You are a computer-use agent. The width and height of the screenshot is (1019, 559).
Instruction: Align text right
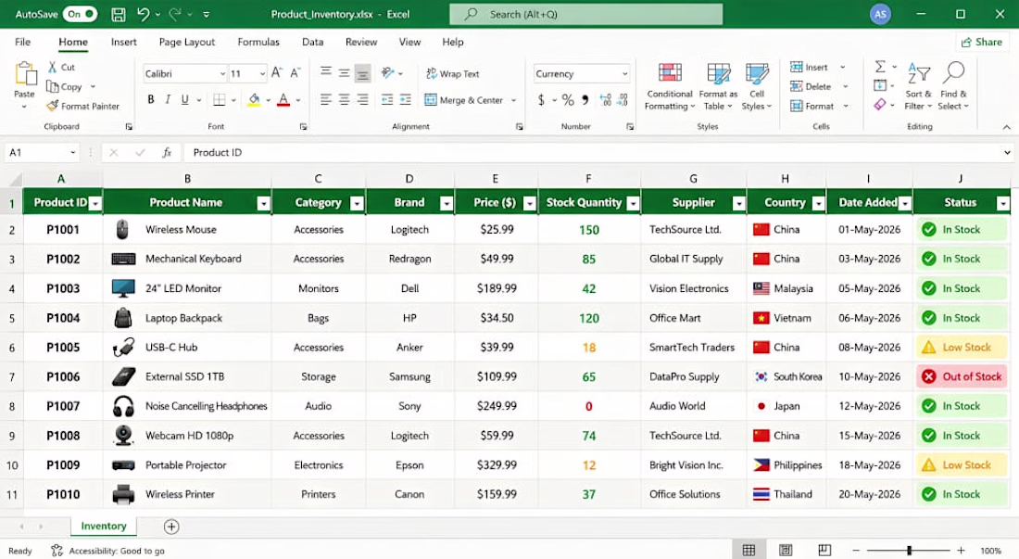point(362,99)
